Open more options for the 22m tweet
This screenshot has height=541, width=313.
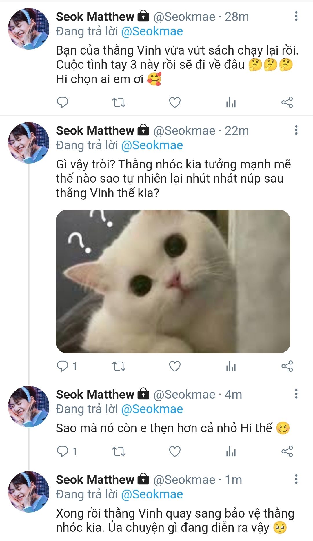pos(296,130)
